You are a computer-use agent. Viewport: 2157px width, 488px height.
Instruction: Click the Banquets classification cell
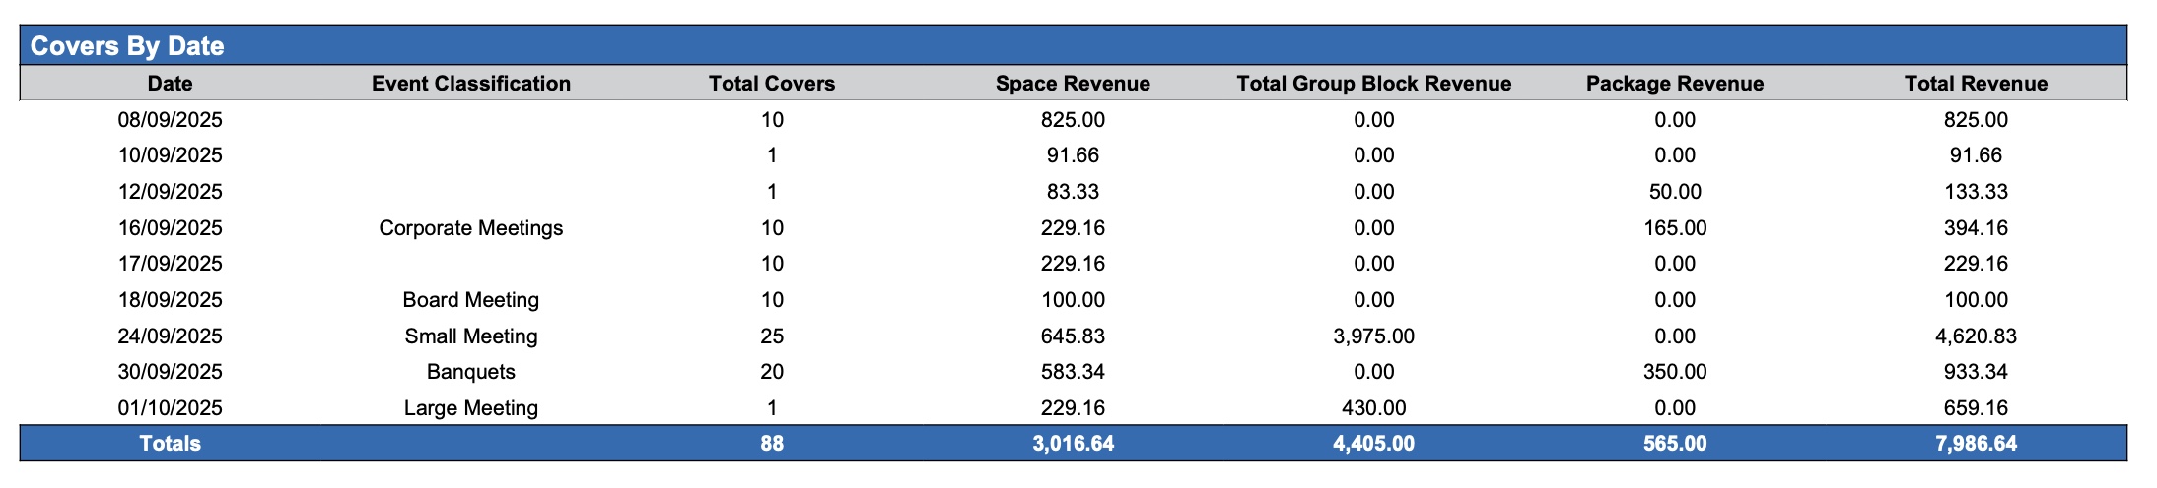tap(470, 372)
